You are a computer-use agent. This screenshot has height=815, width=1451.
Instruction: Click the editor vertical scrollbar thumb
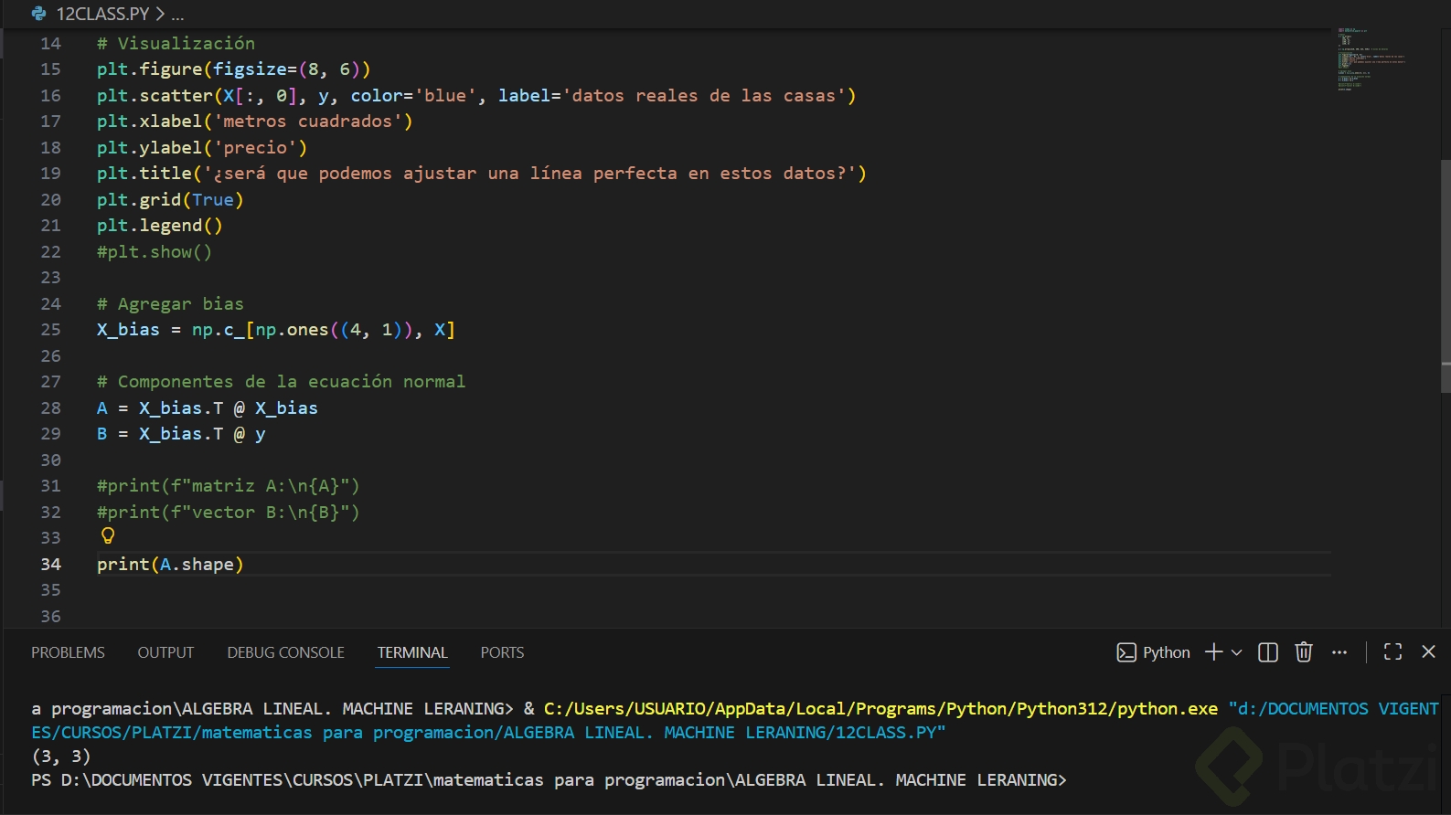point(1445,274)
